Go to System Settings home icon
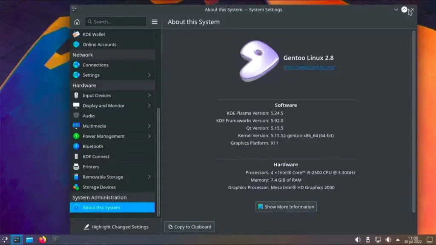Image resolution: width=436 pixels, height=245 pixels. coord(77,22)
